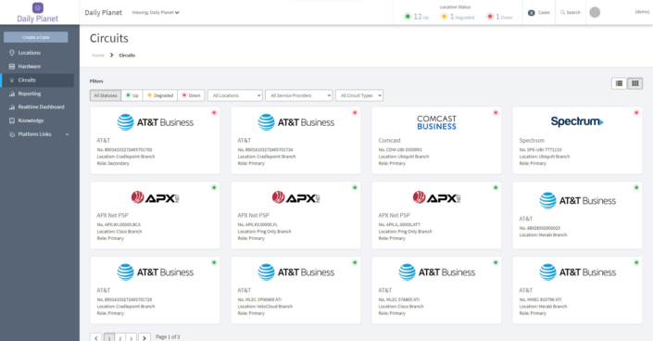This screenshot has width=653, height=341.
Task: Click the user avatar circle
Action: tap(595, 12)
